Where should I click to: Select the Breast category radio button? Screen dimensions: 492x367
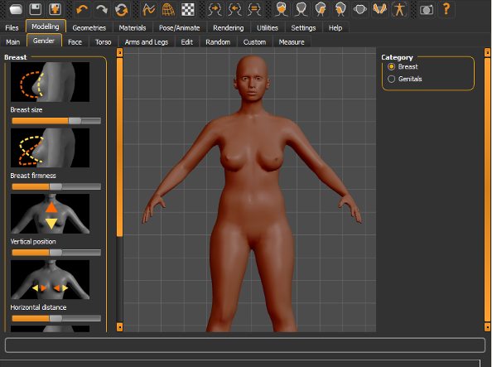[391, 66]
